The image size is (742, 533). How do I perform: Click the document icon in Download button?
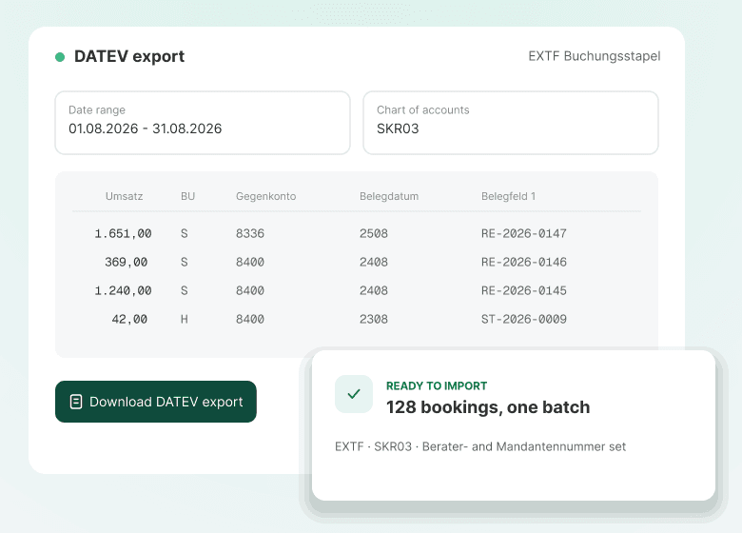coord(76,402)
